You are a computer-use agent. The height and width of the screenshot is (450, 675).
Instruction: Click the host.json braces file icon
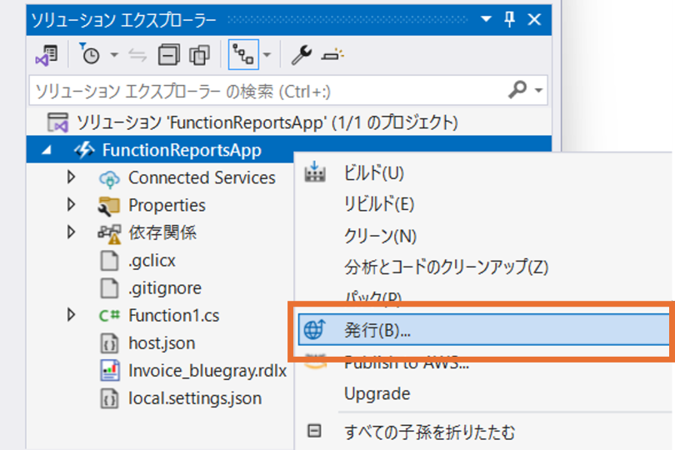pos(109,343)
